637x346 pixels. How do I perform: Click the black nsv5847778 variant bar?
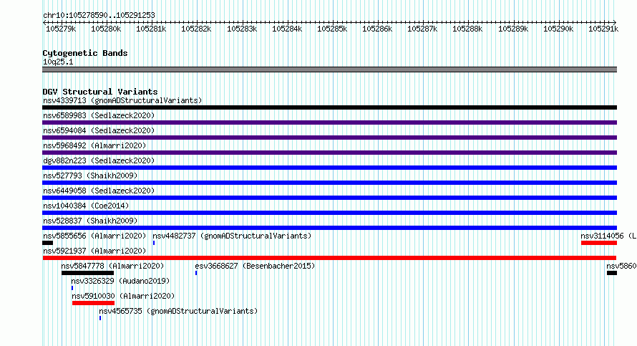pyautogui.click(x=87, y=273)
